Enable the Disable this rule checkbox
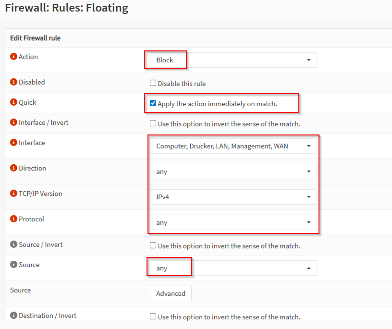 (x=153, y=83)
